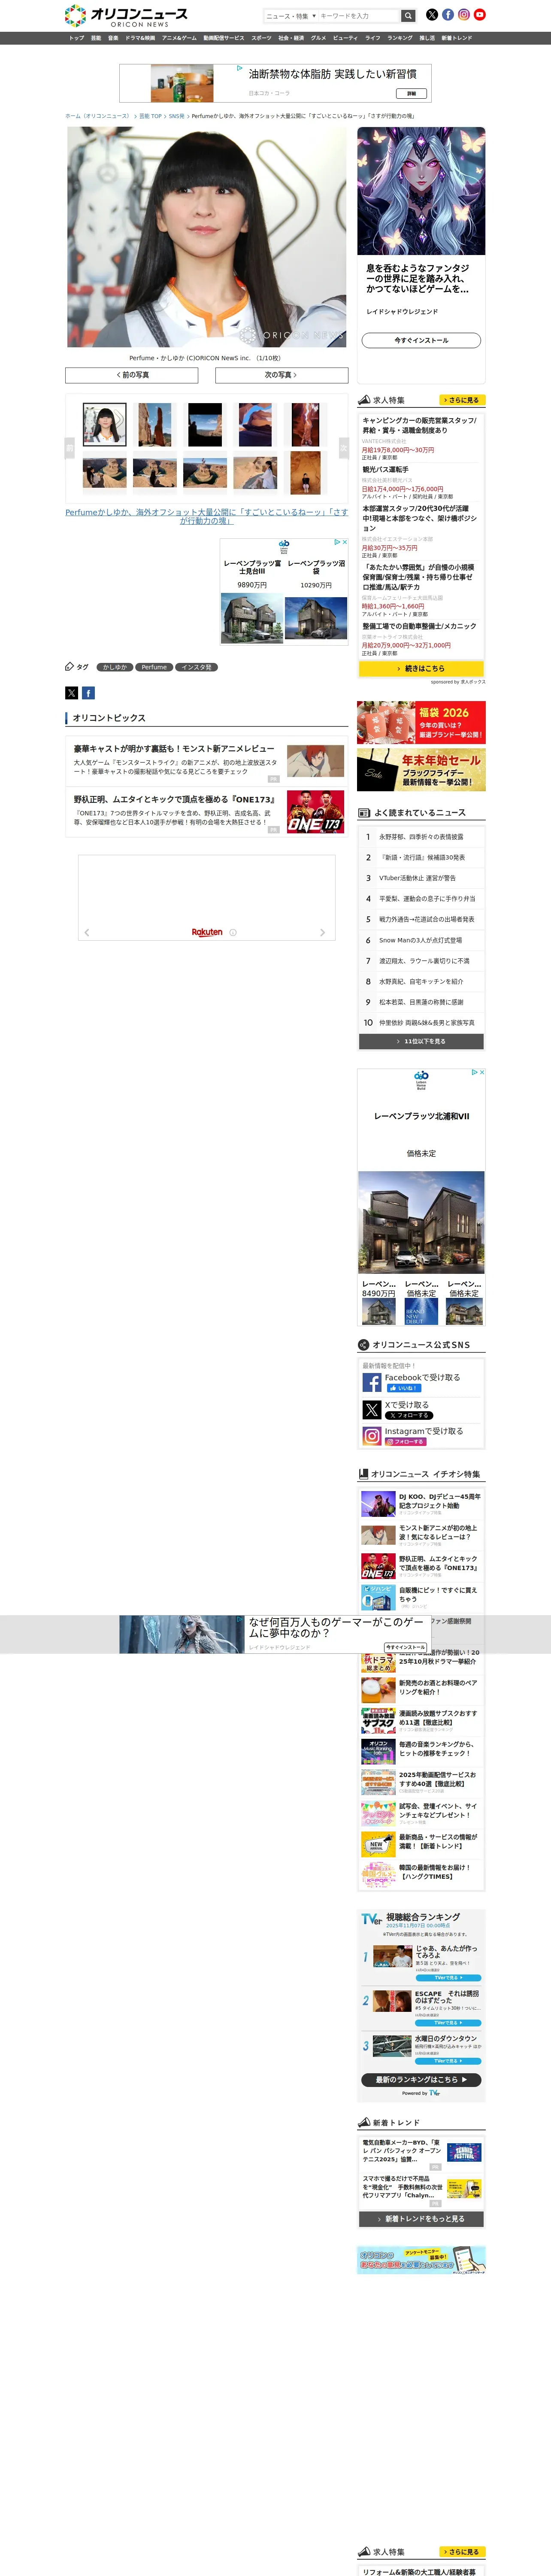
Task: Open 芸能 in the navigation bar
Action: click(96, 38)
